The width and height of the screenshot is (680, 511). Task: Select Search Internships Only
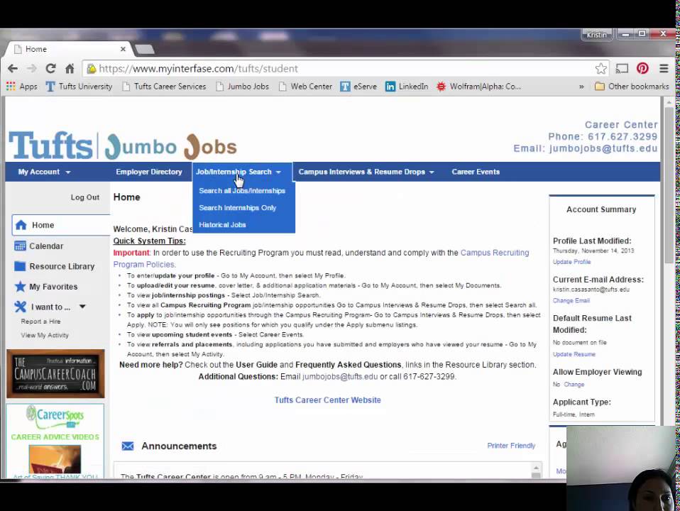237,208
